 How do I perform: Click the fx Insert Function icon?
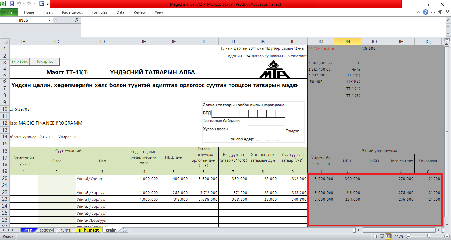click(77, 20)
